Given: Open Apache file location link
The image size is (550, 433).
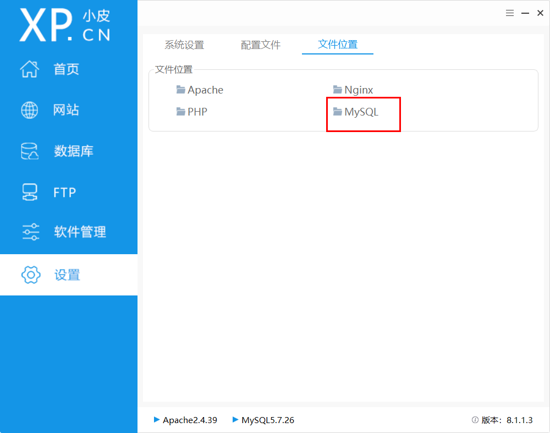Looking at the screenshot, I should click(206, 90).
